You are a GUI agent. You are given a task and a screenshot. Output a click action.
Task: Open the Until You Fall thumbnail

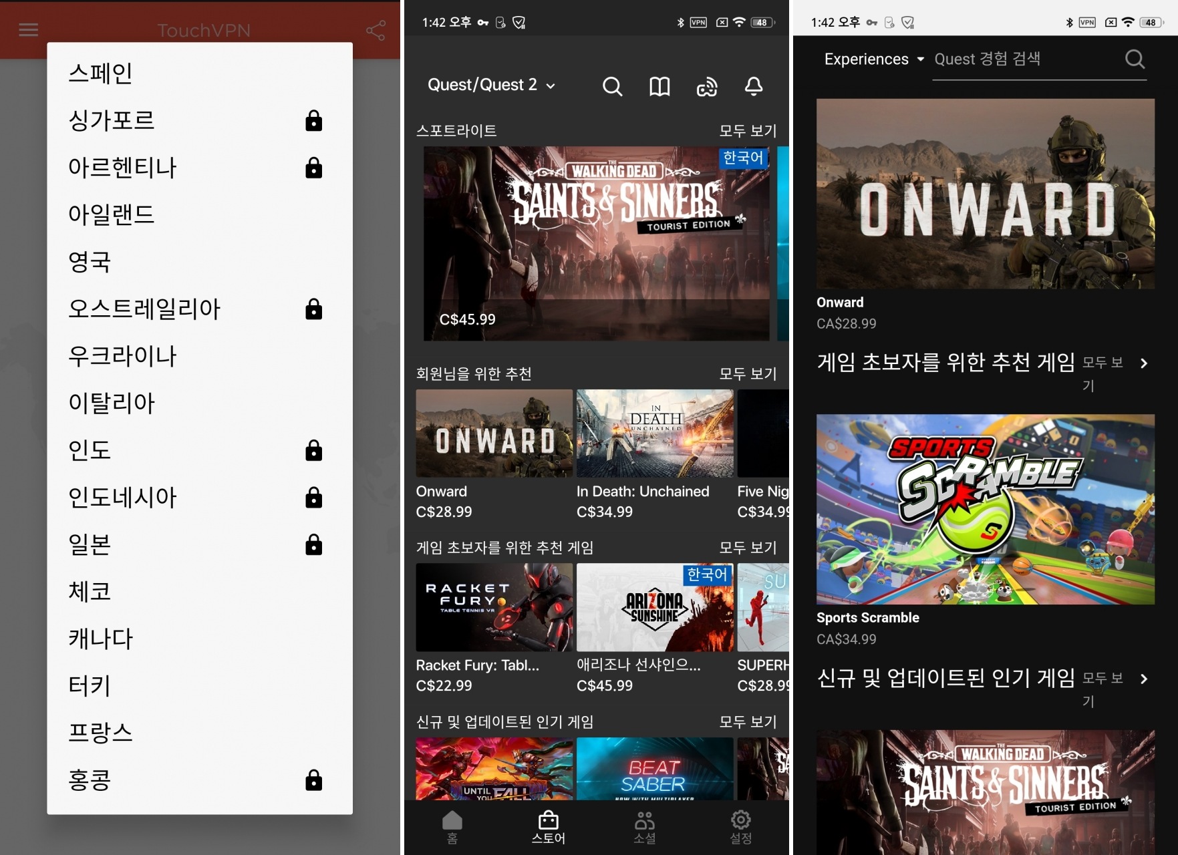click(494, 769)
